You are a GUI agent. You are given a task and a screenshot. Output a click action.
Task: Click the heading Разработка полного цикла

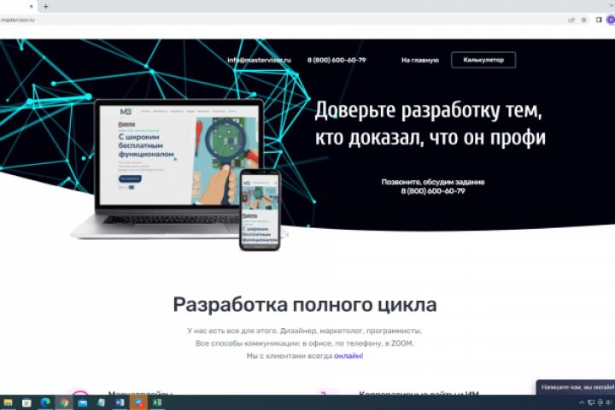pos(305,305)
